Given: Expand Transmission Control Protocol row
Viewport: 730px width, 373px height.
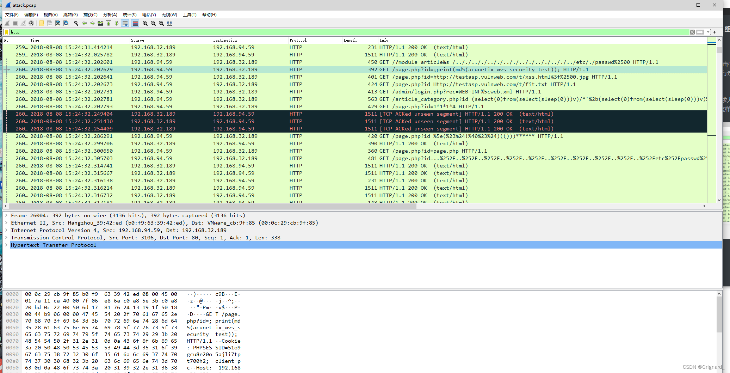Looking at the screenshot, I should coord(6,238).
